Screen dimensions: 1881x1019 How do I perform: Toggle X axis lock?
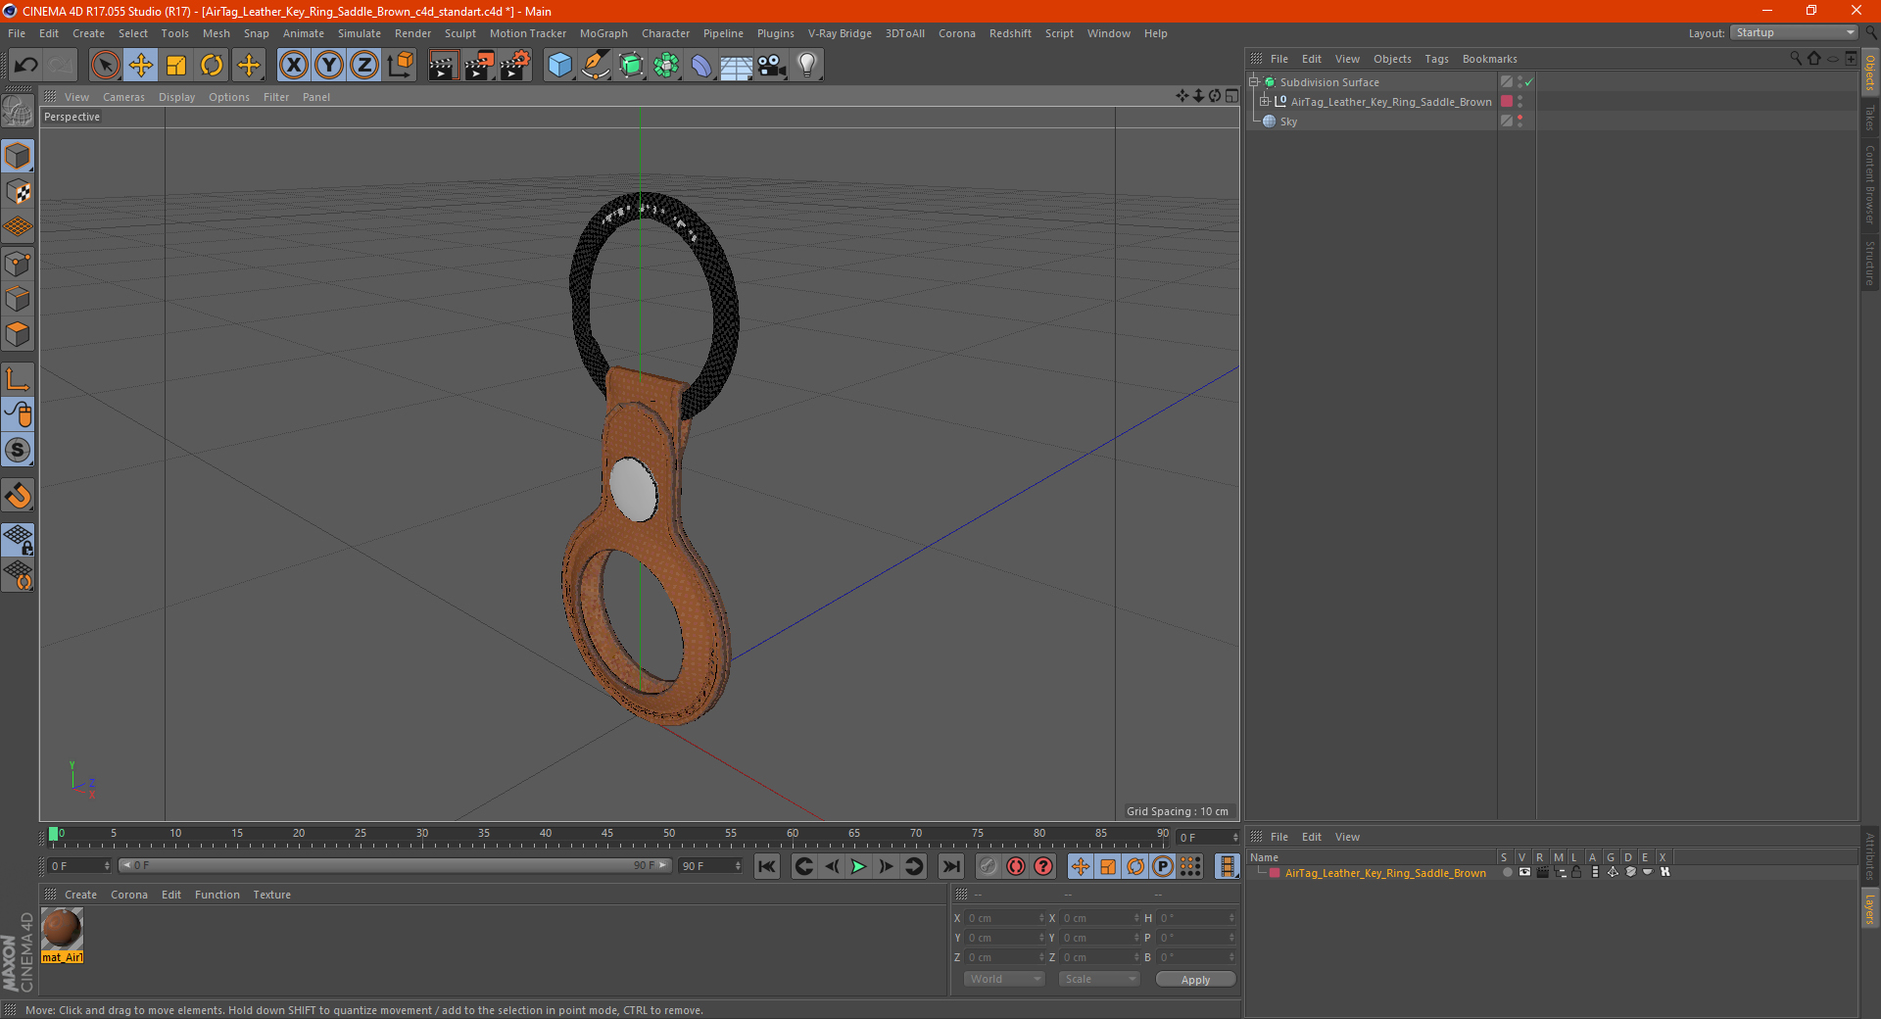[x=293, y=66]
